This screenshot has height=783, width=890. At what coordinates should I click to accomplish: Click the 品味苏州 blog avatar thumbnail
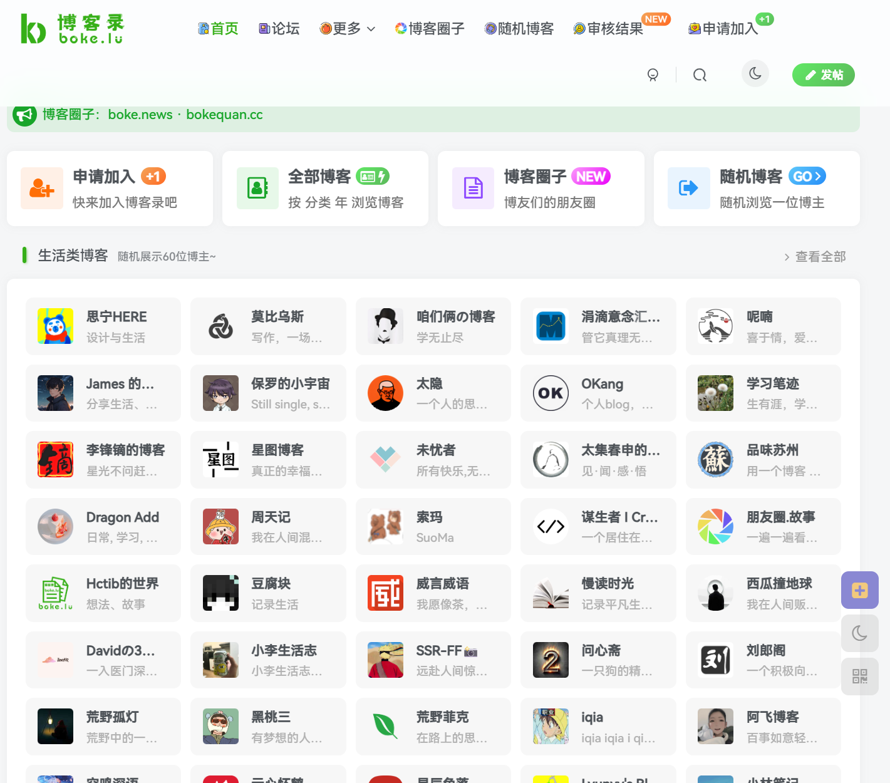(715, 460)
